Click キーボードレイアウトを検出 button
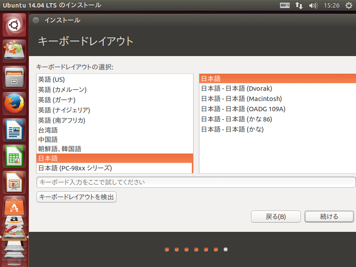 [77, 197]
